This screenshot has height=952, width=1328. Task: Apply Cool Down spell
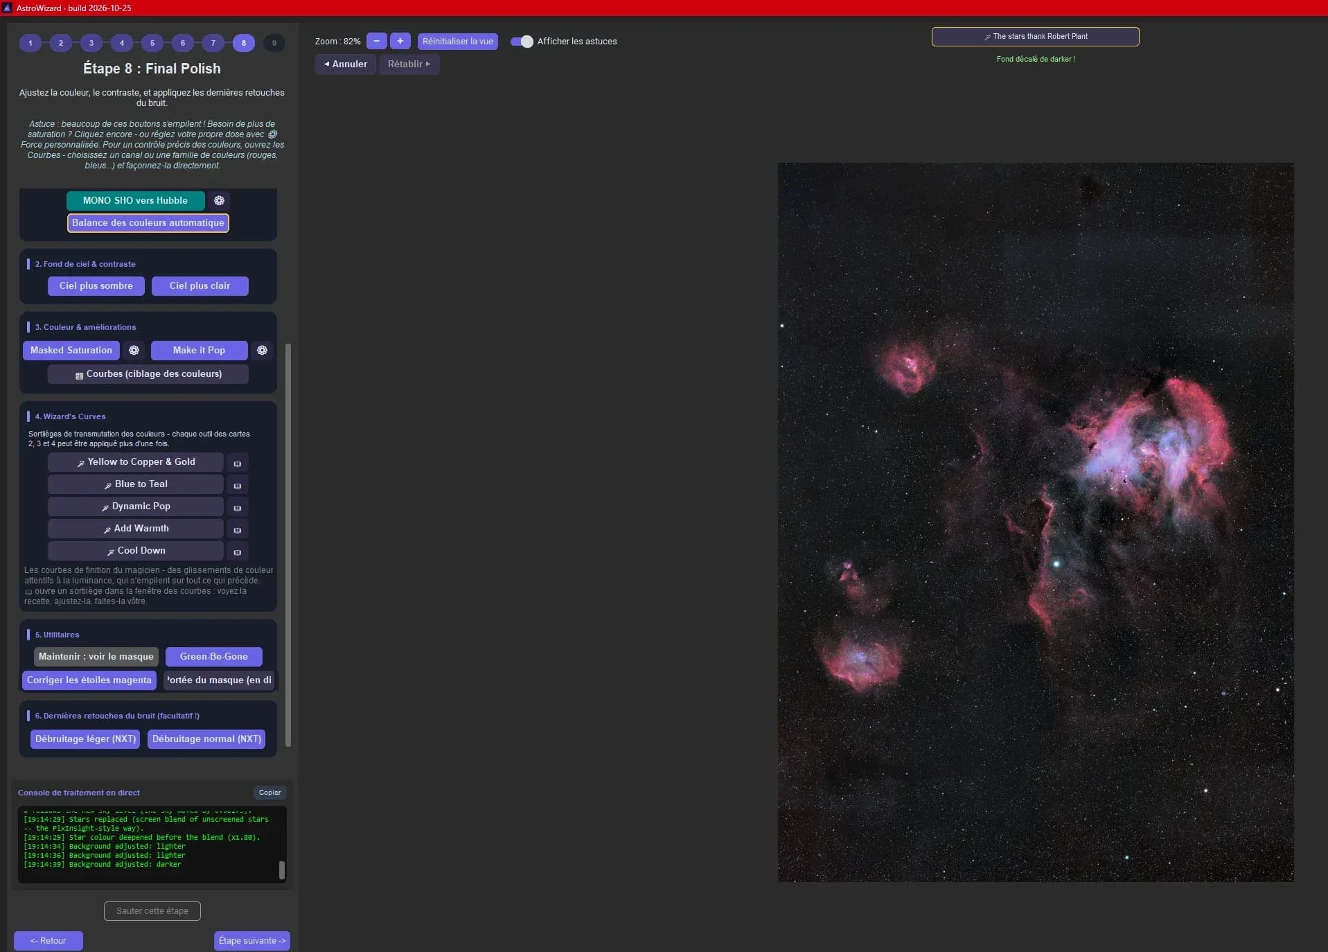[x=136, y=551]
